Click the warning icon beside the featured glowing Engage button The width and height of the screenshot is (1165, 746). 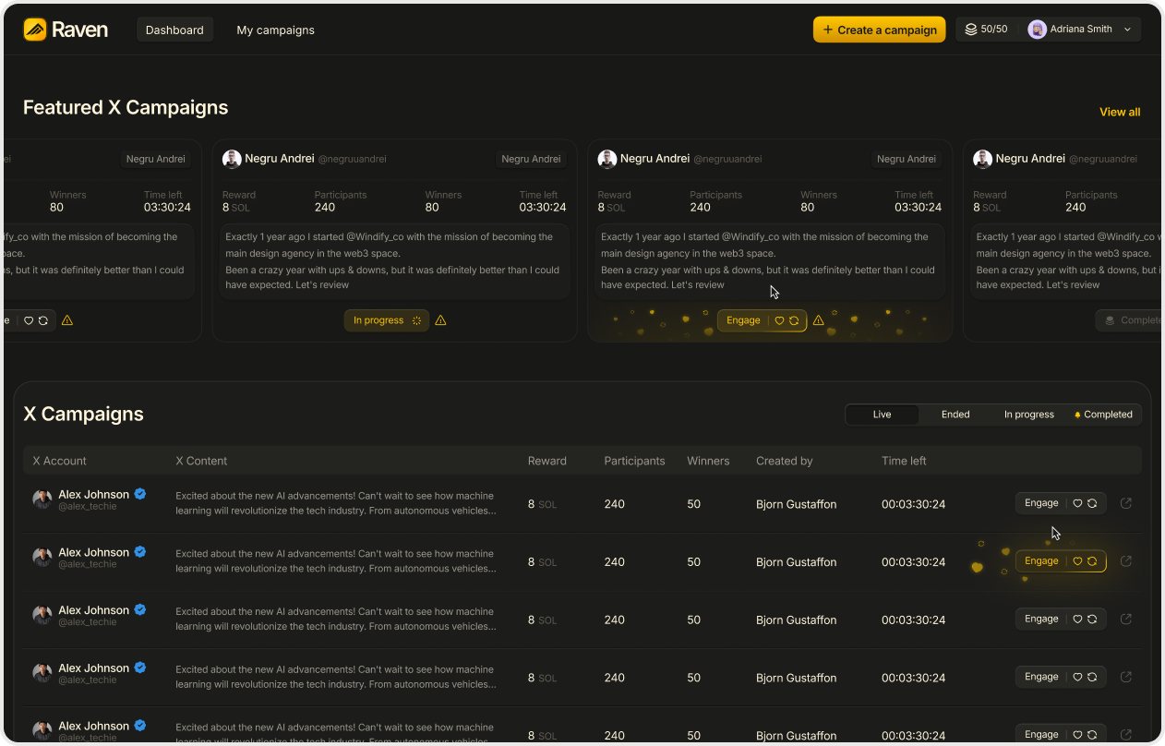tap(818, 320)
